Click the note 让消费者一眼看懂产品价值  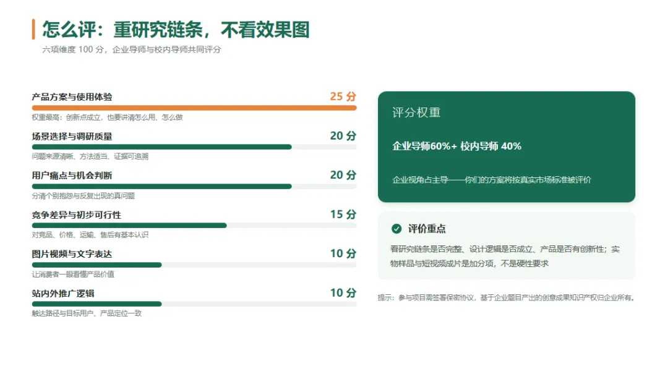(x=73, y=274)
